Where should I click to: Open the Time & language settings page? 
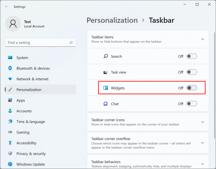[x=30, y=122]
